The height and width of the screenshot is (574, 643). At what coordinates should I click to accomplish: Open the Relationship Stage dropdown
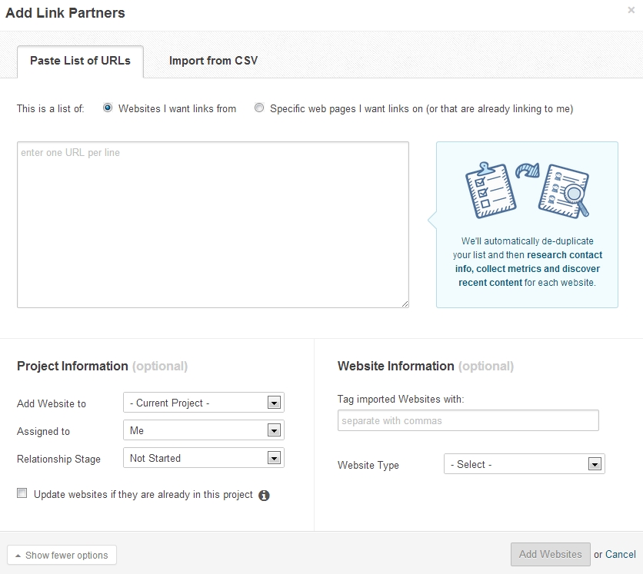pos(204,458)
